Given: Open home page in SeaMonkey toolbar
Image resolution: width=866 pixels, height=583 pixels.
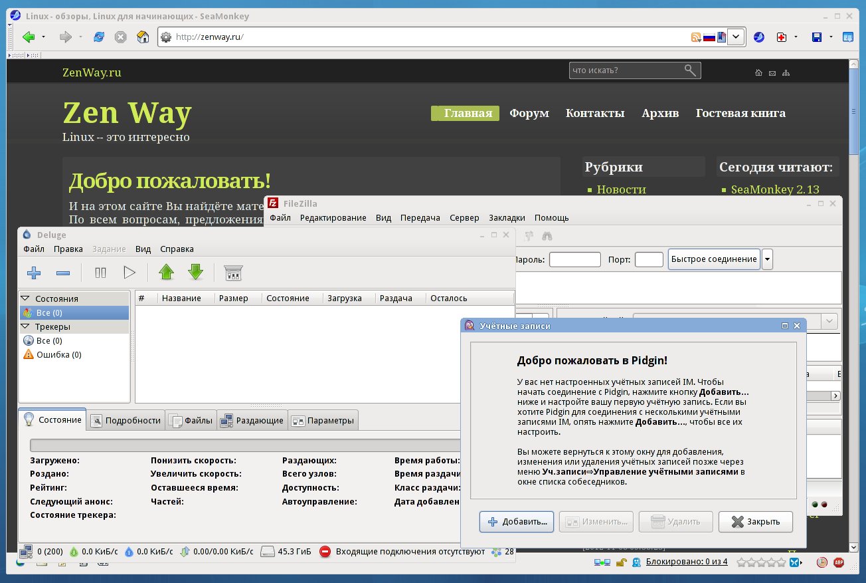Looking at the screenshot, I should point(143,37).
